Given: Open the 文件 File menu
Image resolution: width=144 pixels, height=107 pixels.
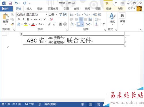Looking at the screenshot, I should (x=6, y=9).
